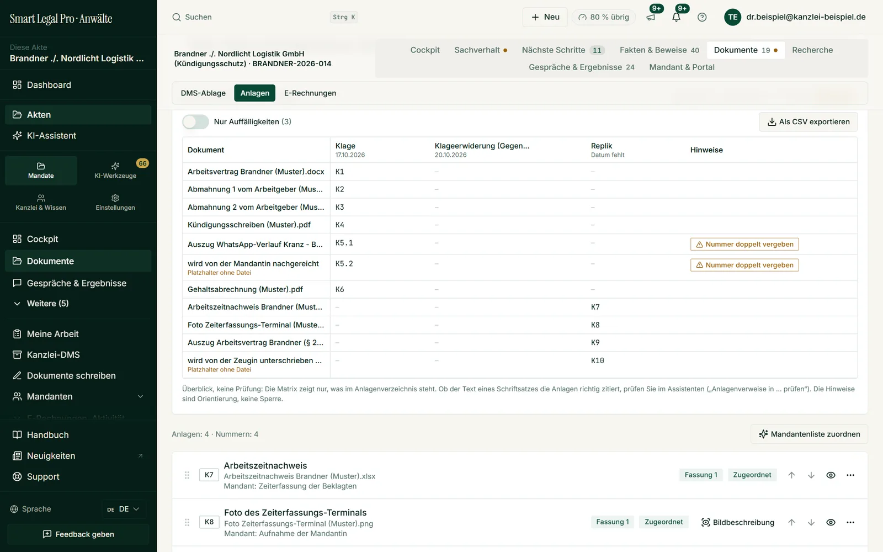
Task: Click Bildbeschreibung for K8 attachment
Action: click(x=737, y=522)
